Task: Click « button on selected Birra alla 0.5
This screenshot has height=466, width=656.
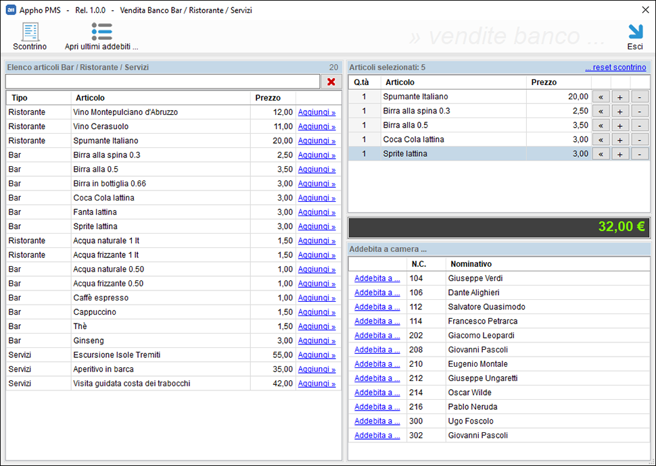Action: click(601, 126)
